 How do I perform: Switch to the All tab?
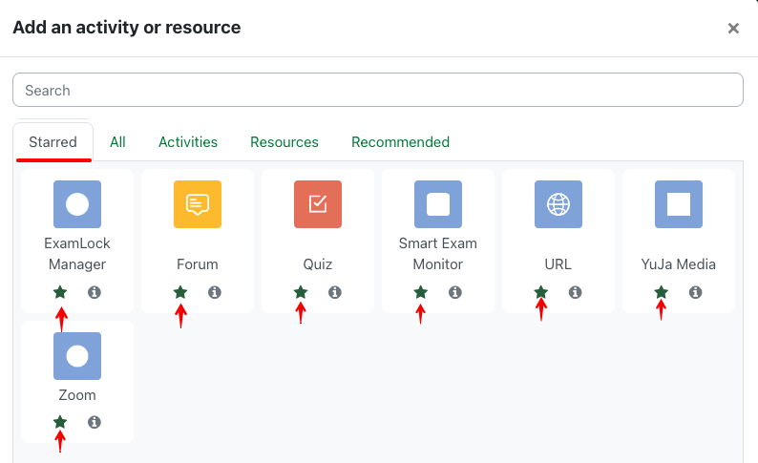coord(117,142)
